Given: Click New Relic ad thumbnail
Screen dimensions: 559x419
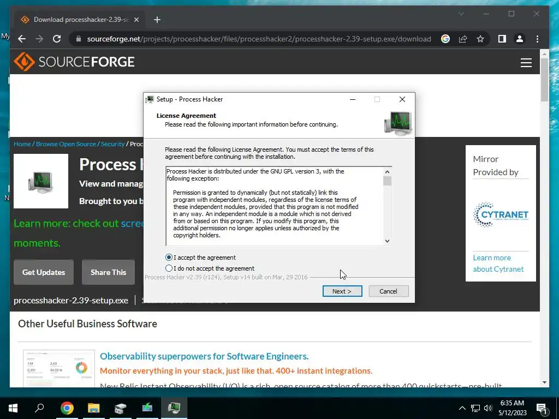Looking at the screenshot, I should tap(59, 368).
